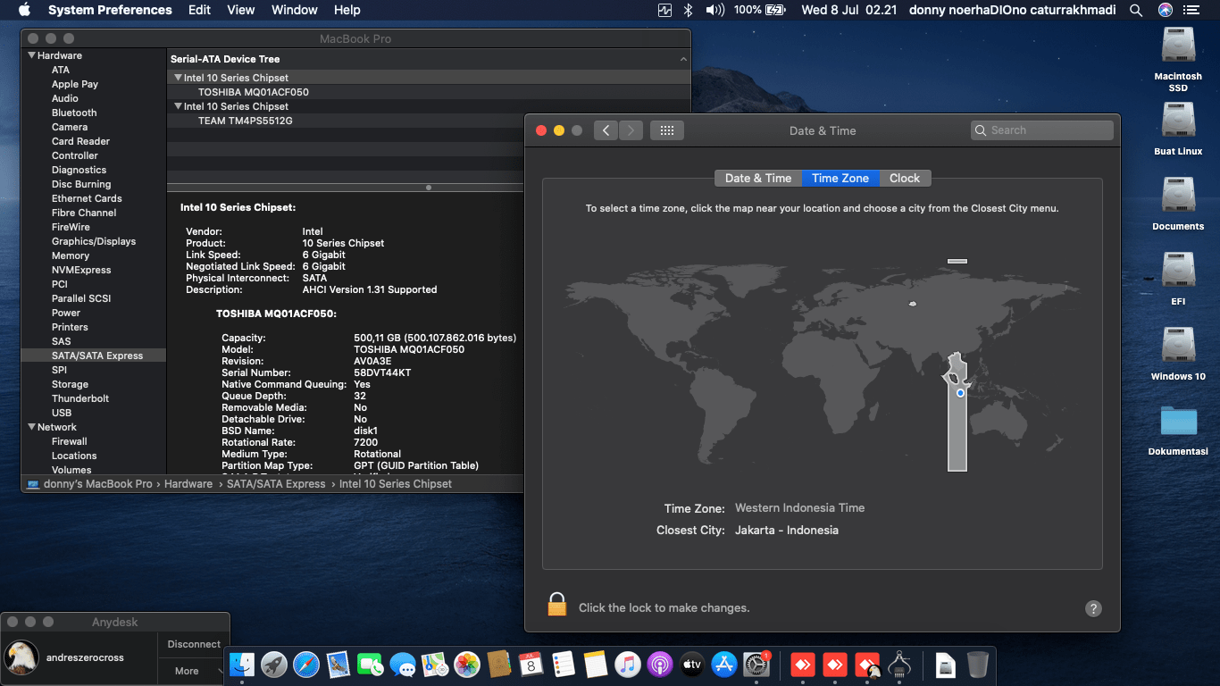Click the lock icon to make changes
The width and height of the screenshot is (1220, 686).
(557, 605)
